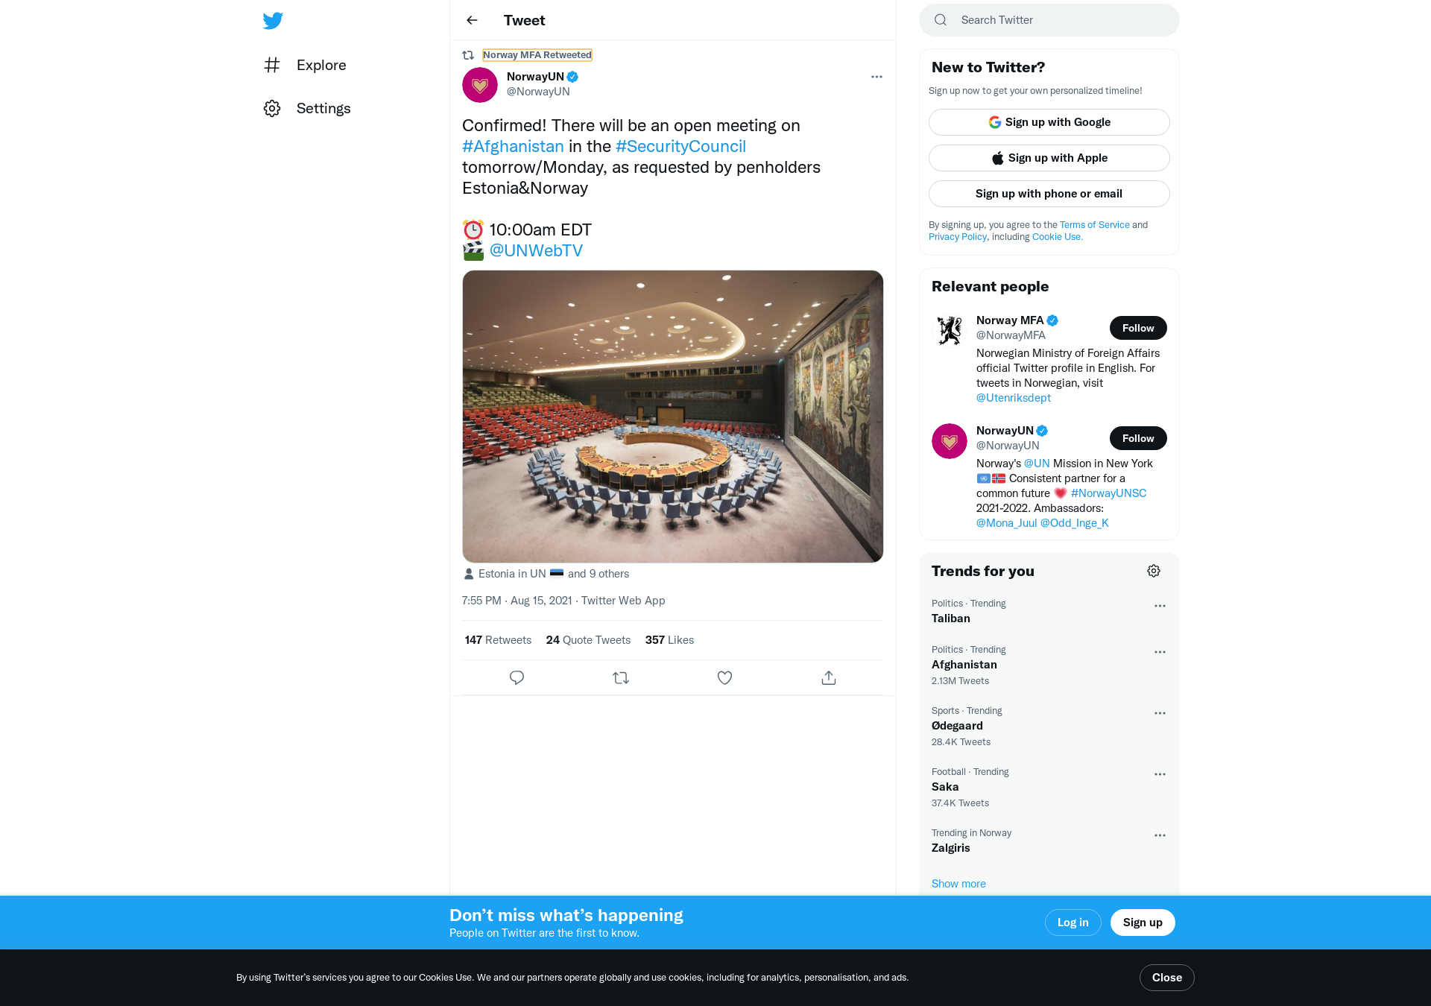Open more options for Ødegaard trend
This screenshot has height=1006, width=1431.
tap(1160, 713)
